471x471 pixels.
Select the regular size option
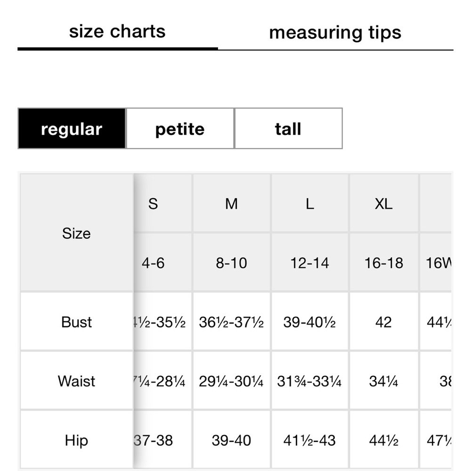[72, 129]
